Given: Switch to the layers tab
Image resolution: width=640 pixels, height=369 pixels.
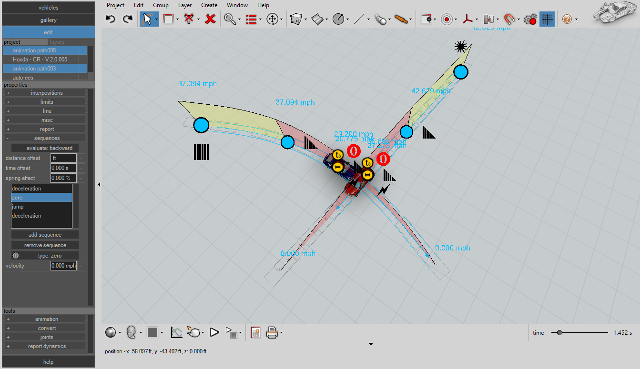Looking at the screenshot, I should [x=57, y=42].
